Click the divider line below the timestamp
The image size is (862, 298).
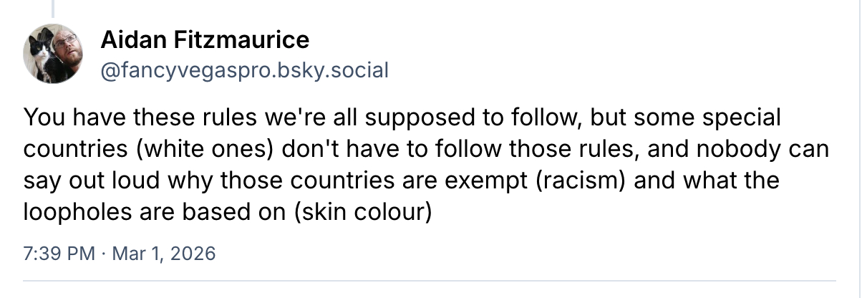tap(430, 279)
